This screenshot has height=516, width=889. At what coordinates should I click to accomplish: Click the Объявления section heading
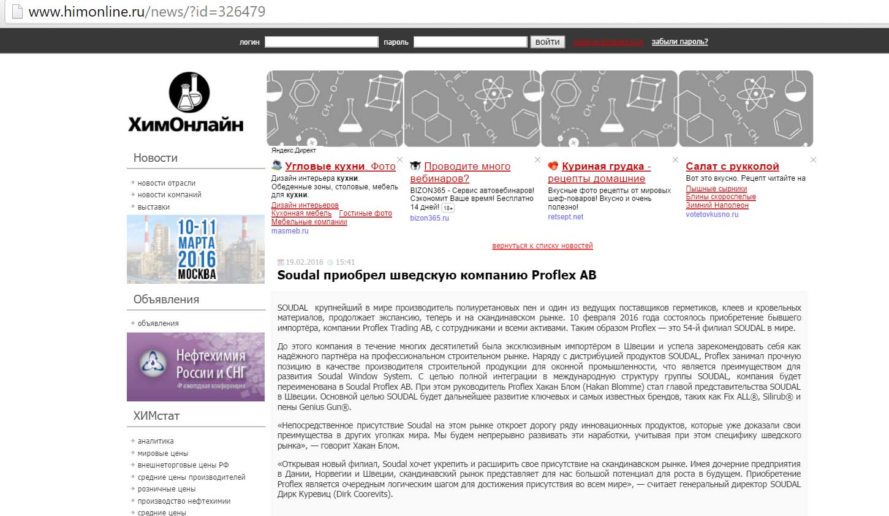[166, 299]
